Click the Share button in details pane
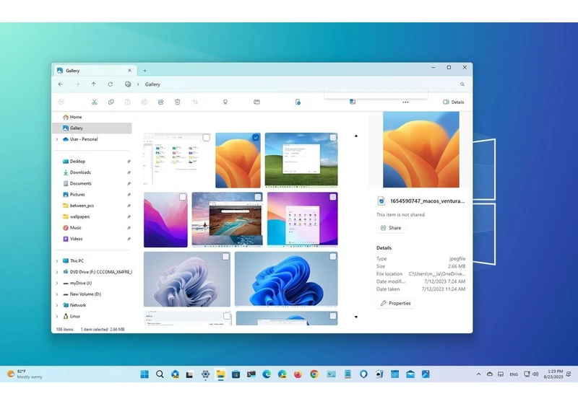The height and width of the screenshot is (404, 578). 391,228
